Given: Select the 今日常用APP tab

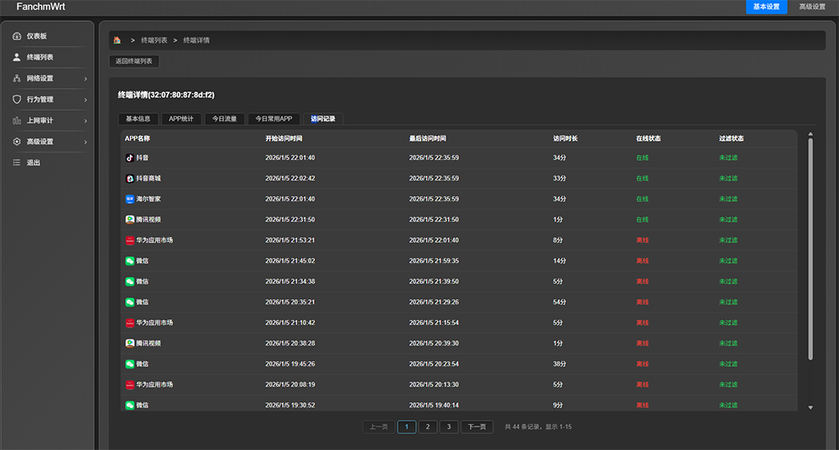Looking at the screenshot, I should [x=274, y=119].
